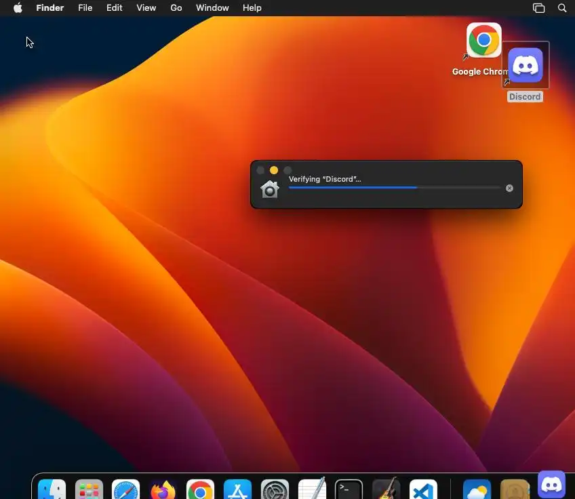Open the Window menu in menu bar
The height and width of the screenshot is (499, 575).
[212, 7]
